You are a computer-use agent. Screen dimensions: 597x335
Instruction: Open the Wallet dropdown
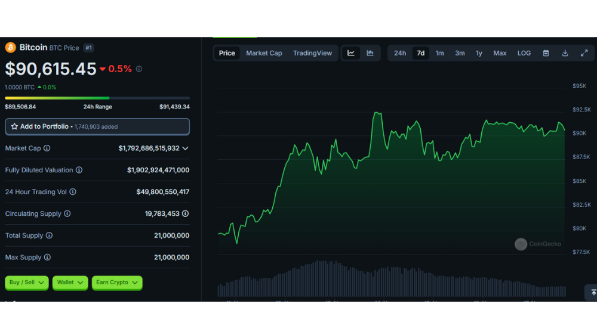click(70, 283)
